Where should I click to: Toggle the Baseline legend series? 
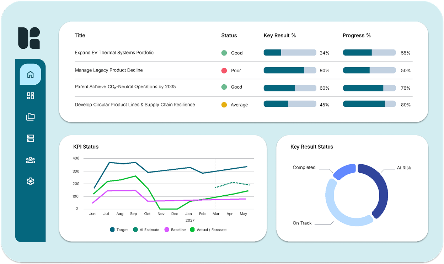175,230
